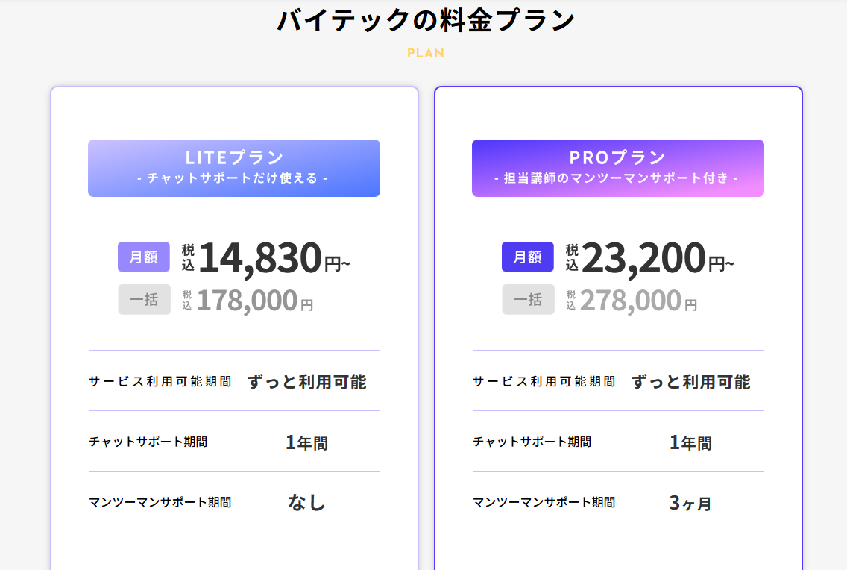847x570 pixels.
Task: Click 1年間 chat support in LITE plan
Action: pyautogui.click(x=307, y=443)
